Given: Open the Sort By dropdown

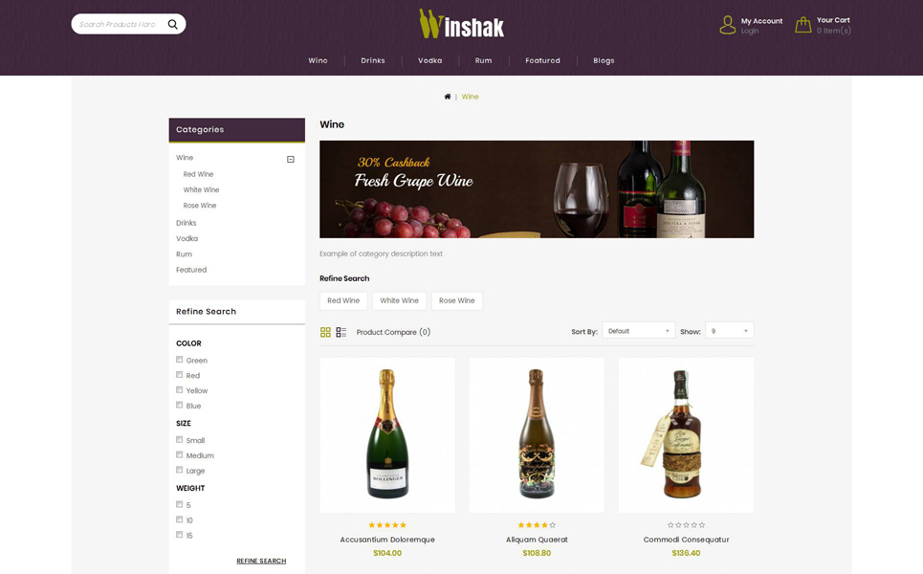Looking at the screenshot, I should coord(639,331).
